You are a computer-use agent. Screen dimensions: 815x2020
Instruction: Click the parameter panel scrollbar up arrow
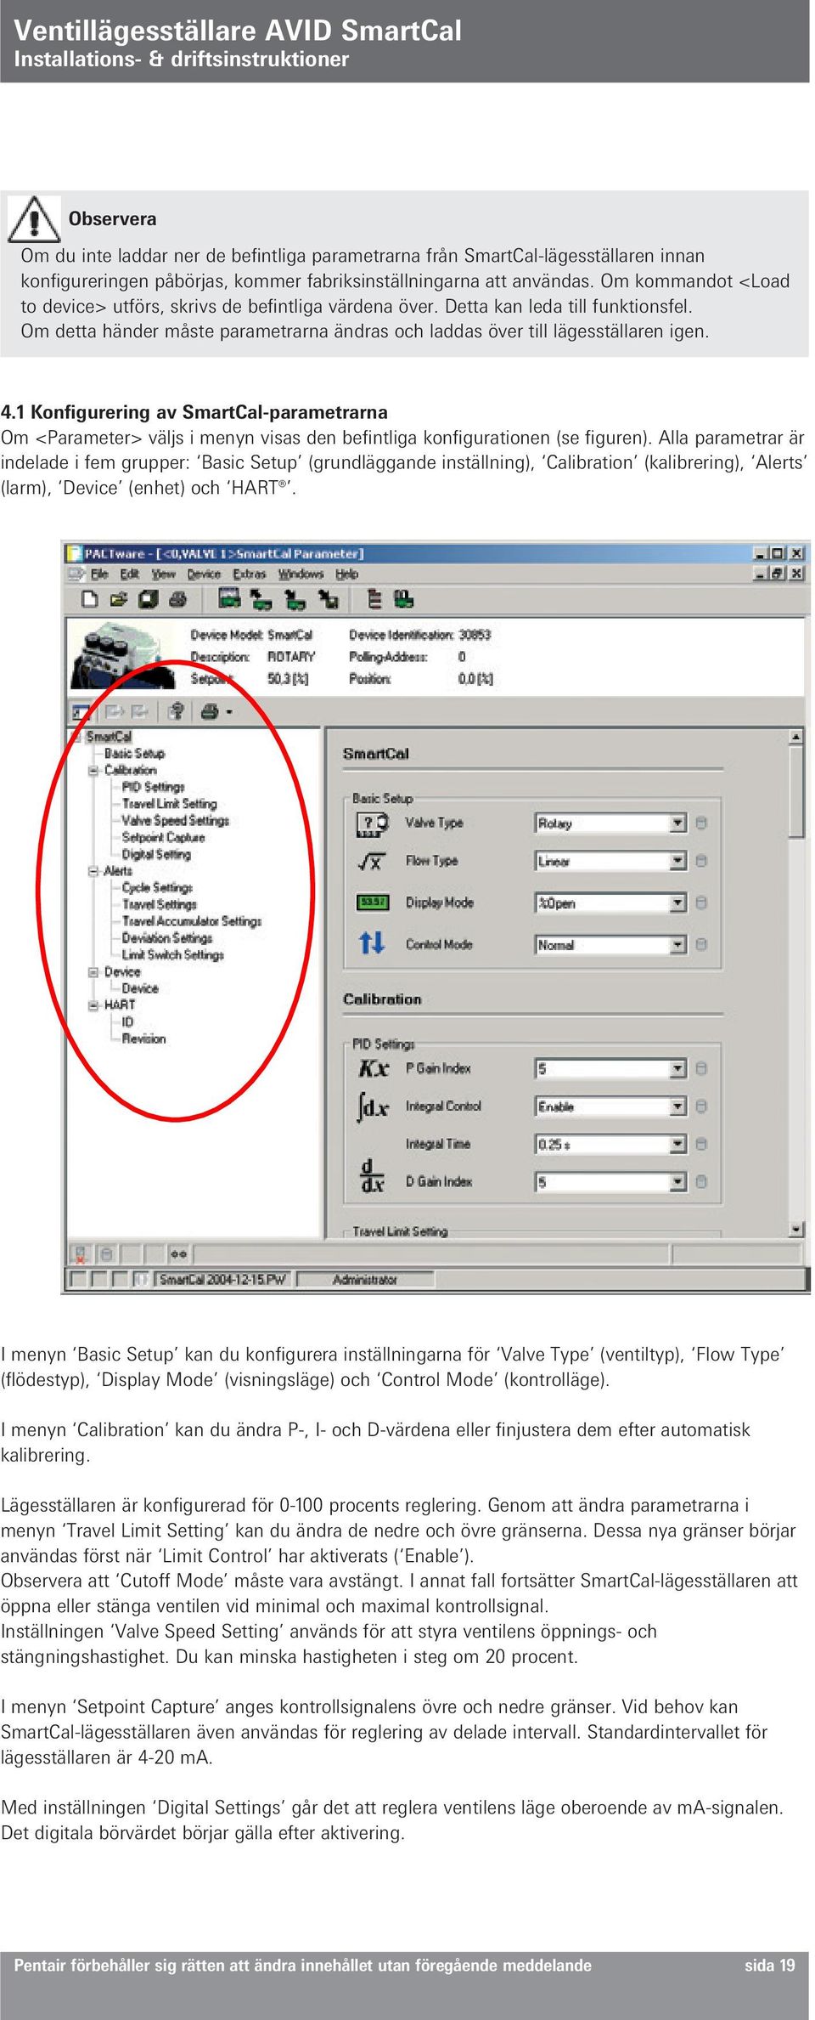(796, 737)
